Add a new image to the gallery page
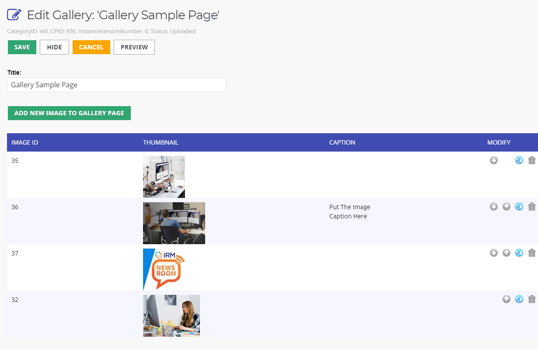The width and height of the screenshot is (538, 349). click(69, 113)
